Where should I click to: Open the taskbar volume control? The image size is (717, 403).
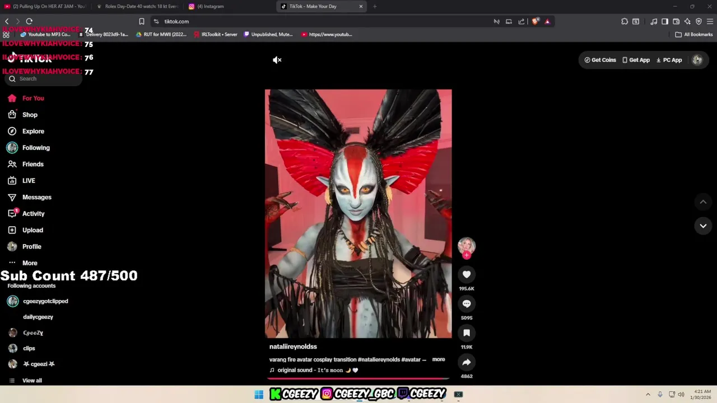click(681, 395)
